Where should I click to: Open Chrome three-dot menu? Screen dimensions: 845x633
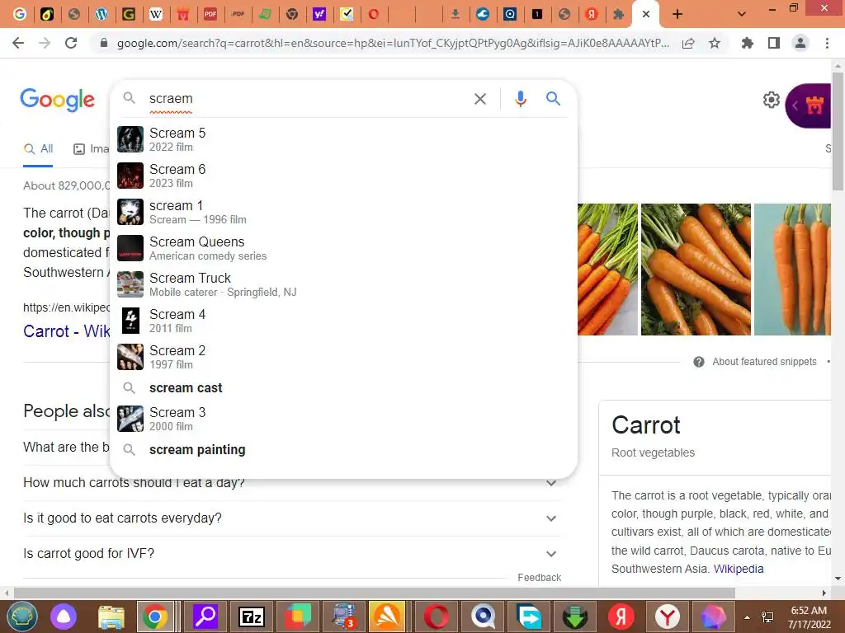[x=827, y=43]
